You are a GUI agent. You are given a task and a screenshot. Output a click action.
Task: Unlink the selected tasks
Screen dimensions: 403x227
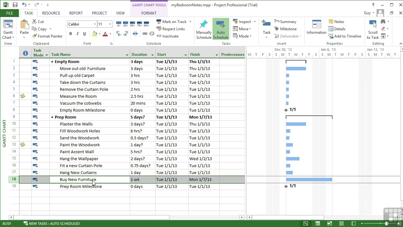(152, 34)
